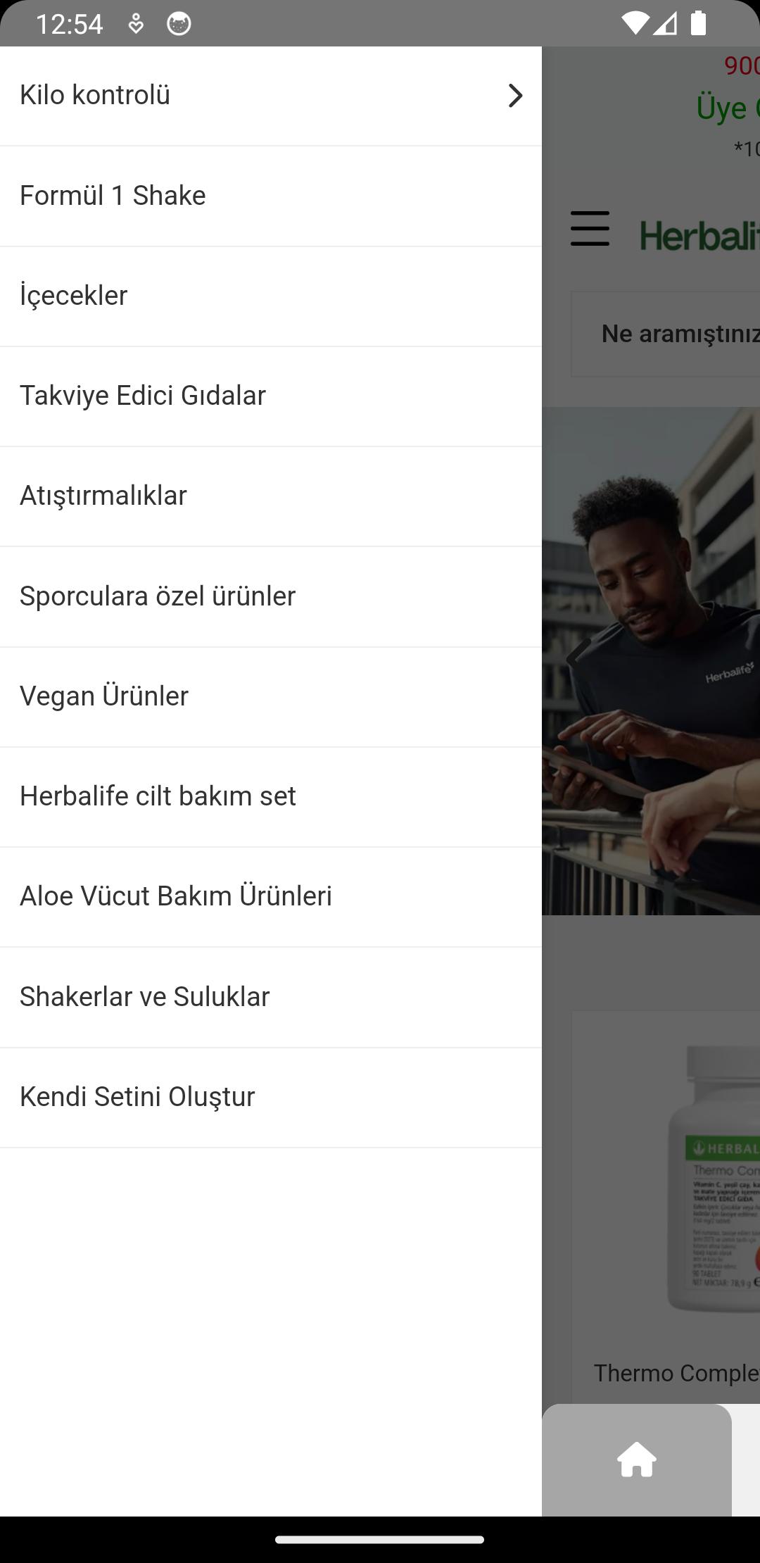Open the İçecekler category
Screen dimensions: 760x1563
click(x=271, y=296)
